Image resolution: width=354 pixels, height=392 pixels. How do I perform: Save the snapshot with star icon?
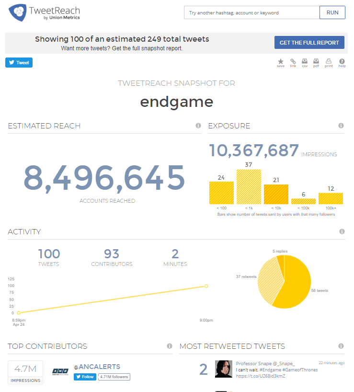[x=281, y=63]
